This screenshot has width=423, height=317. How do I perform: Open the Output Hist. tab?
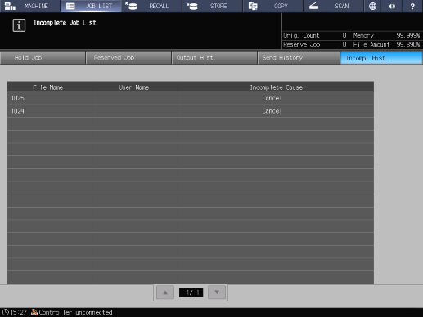[x=214, y=58]
